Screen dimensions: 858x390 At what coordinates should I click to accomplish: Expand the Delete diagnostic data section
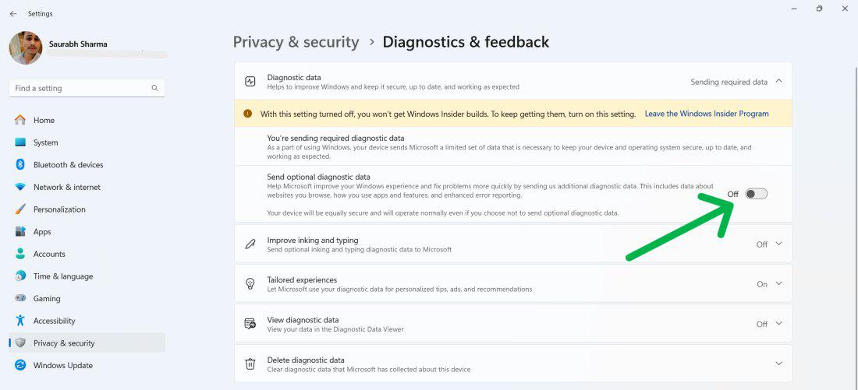(778, 364)
